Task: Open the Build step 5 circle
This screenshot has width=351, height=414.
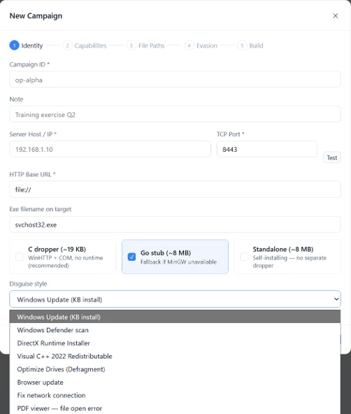Action: tap(242, 45)
